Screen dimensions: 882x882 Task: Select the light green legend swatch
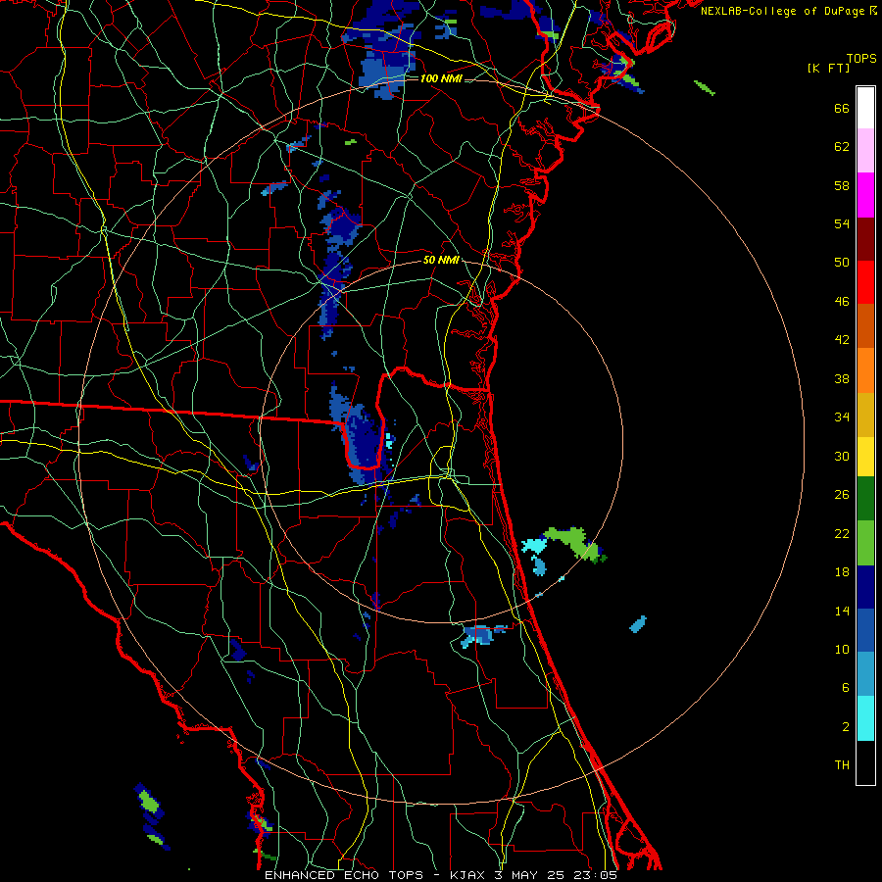[x=865, y=543]
